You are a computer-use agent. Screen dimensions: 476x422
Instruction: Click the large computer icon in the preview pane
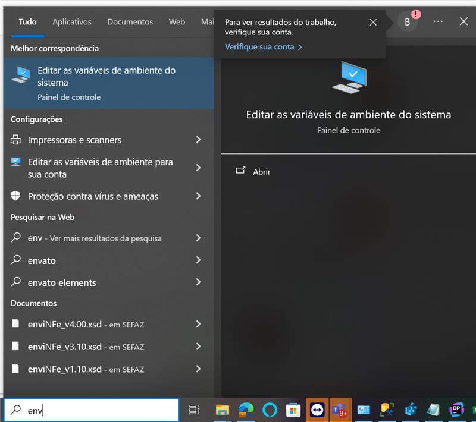click(x=349, y=77)
